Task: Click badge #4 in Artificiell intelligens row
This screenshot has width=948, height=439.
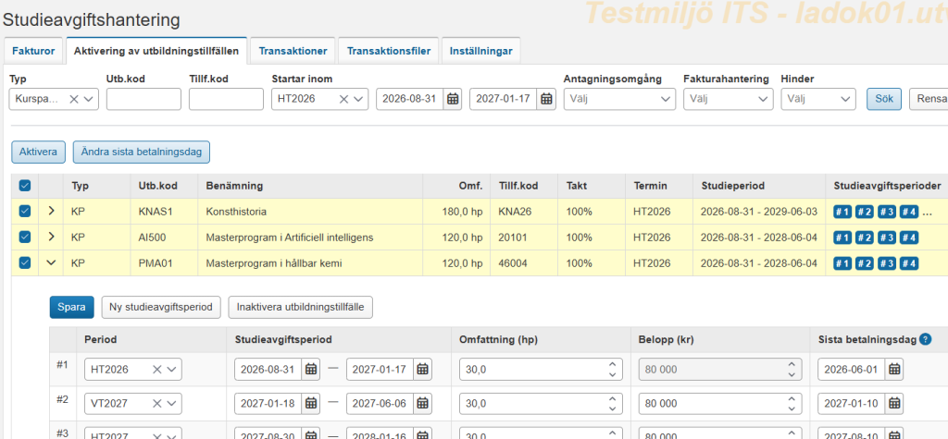Action: (x=909, y=238)
